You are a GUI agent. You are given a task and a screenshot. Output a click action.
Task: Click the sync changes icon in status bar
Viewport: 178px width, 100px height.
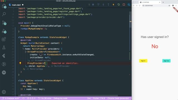(x=23, y=98)
